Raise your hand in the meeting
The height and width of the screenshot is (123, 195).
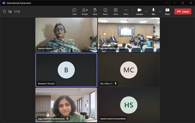click(95, 12)
